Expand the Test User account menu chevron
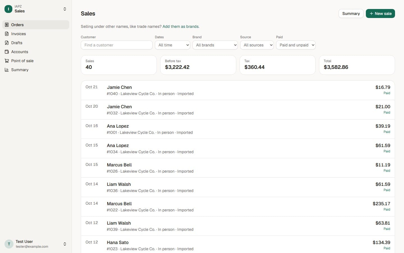This screenshot has height=253, width=404. point(65,244)
